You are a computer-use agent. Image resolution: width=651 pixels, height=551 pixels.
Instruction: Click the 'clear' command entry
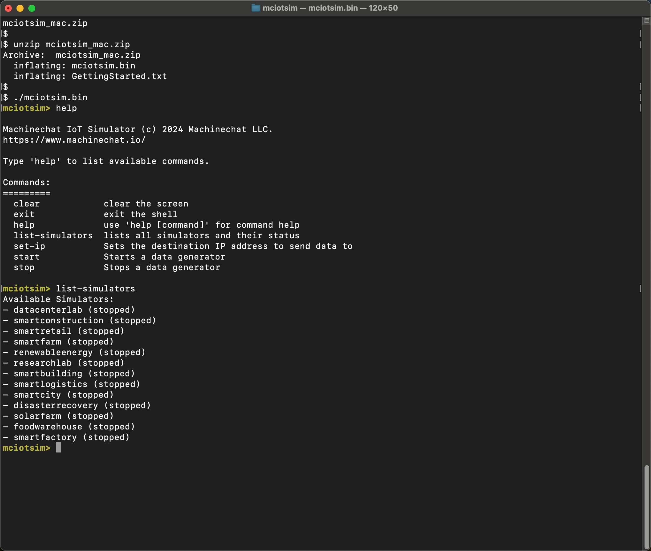[27, 204]
